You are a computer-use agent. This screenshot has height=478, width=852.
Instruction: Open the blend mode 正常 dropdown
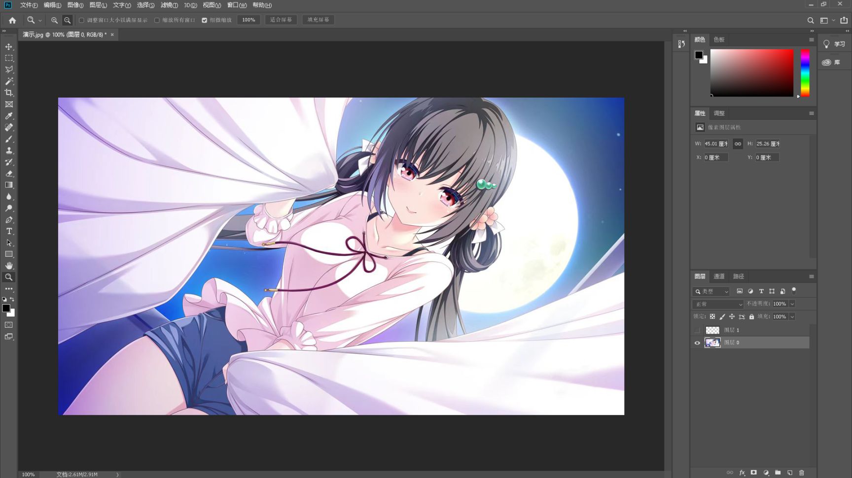pos(718,304)
